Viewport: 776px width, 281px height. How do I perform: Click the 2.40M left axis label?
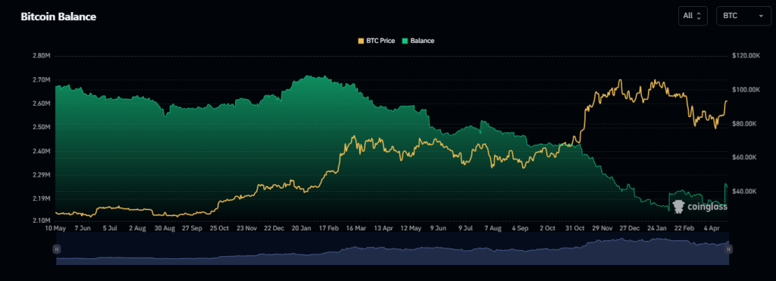click(x=41, y=151)
